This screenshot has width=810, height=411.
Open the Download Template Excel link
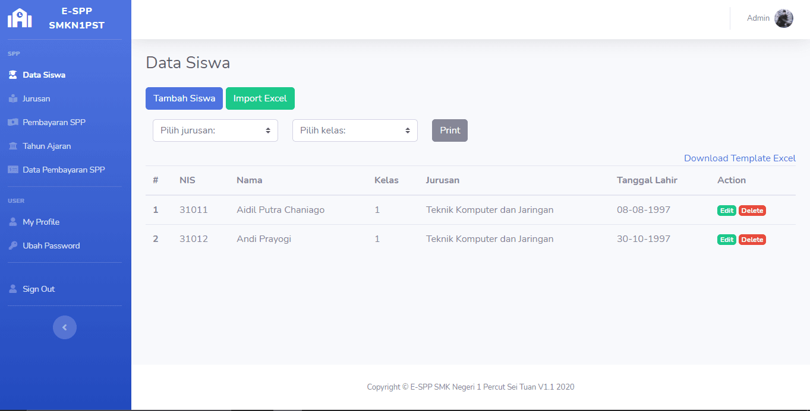(x=739, y=158)
